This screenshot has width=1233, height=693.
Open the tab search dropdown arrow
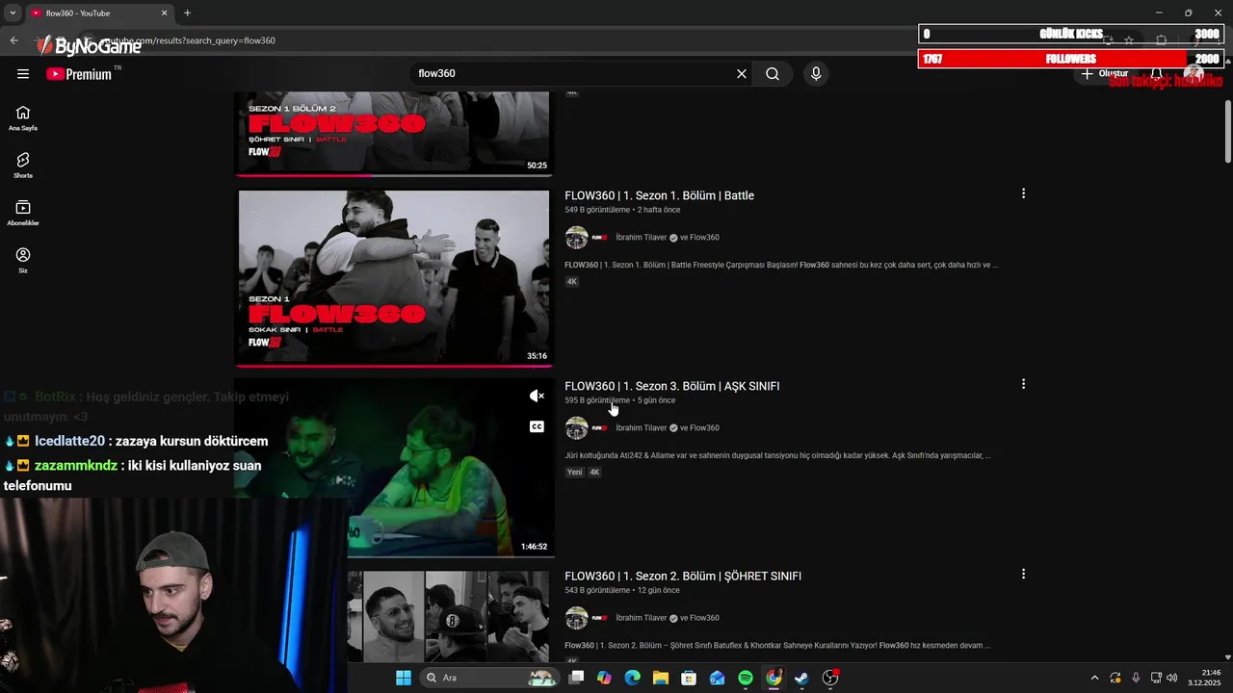click(x=12, y=13)
